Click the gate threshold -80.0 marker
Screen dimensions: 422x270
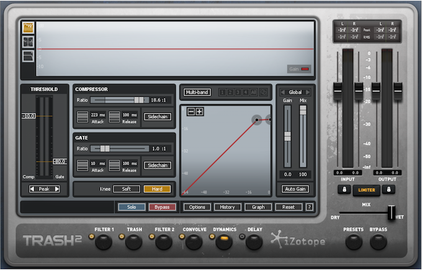pos(60,161)
